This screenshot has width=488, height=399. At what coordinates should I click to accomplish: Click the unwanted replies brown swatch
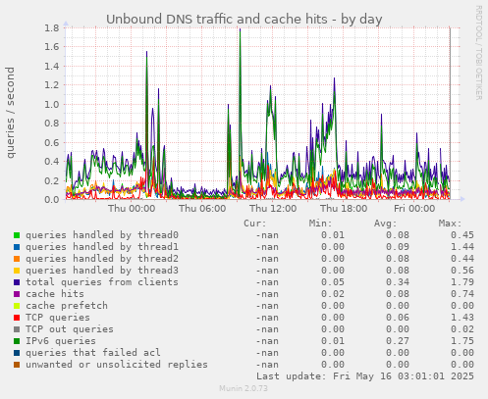17,365
